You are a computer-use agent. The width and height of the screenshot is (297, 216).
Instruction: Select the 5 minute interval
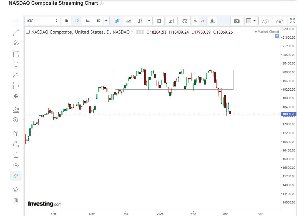pos(56,21)
